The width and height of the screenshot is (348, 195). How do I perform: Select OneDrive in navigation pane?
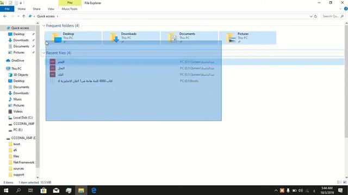click(17, 60)
